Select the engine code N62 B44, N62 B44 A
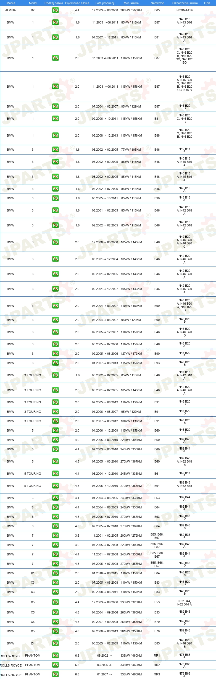Screen dimensions: 216x679 185,602
